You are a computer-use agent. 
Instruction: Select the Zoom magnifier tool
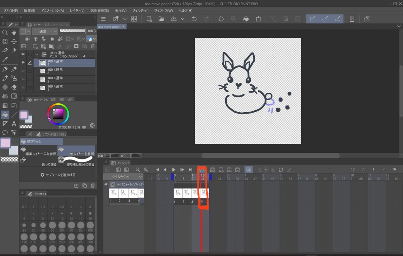tap(5, 33)
